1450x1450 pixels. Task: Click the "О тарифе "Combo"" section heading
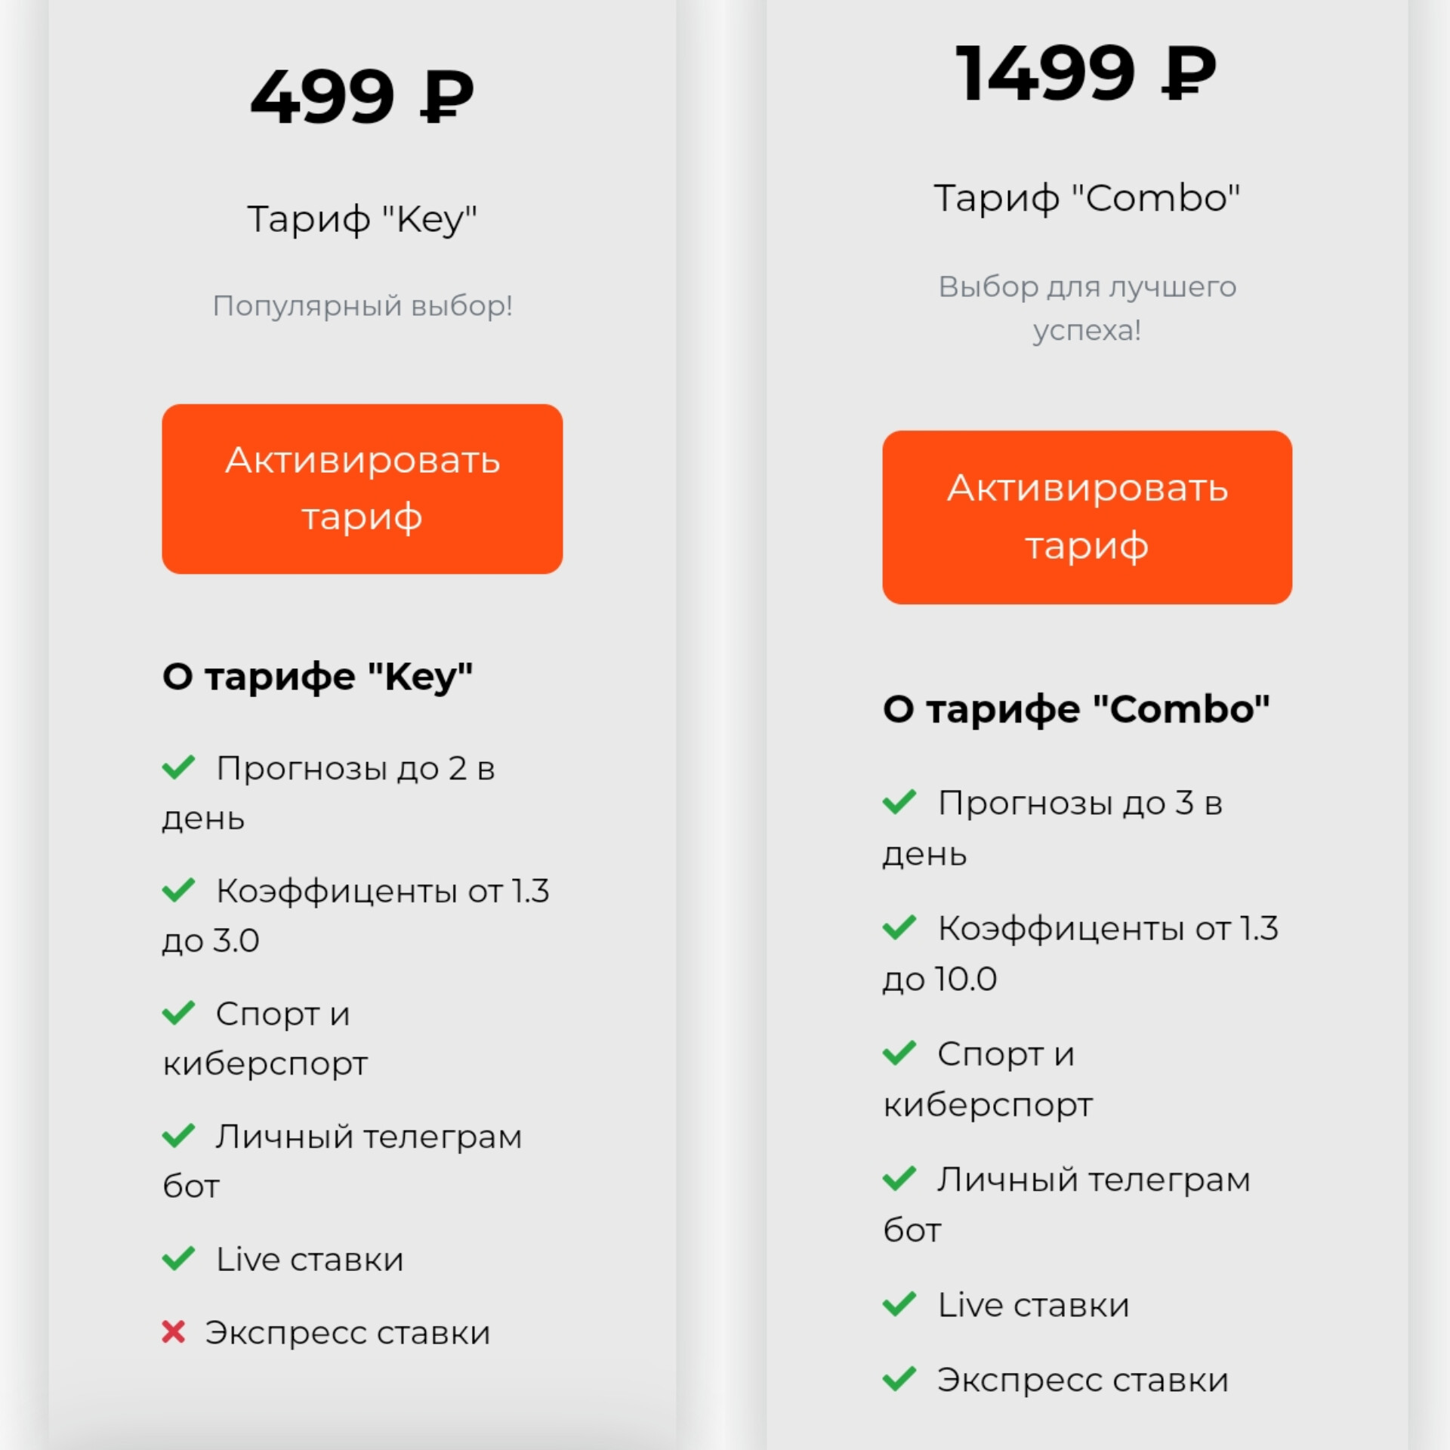coord(1076,709)
